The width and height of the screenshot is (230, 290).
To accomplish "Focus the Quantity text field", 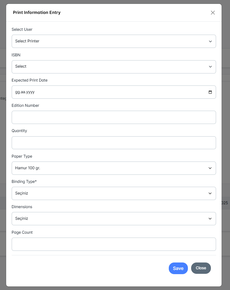I will 113,143.
